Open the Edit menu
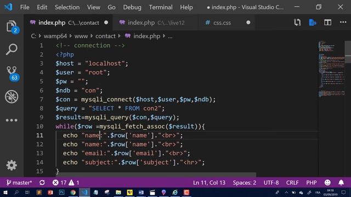This screenshot has height=197, width=351. (x=42, y=7)
